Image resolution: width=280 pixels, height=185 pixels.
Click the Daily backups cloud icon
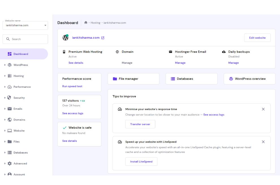pyautogui.click(x=224, y=52)
